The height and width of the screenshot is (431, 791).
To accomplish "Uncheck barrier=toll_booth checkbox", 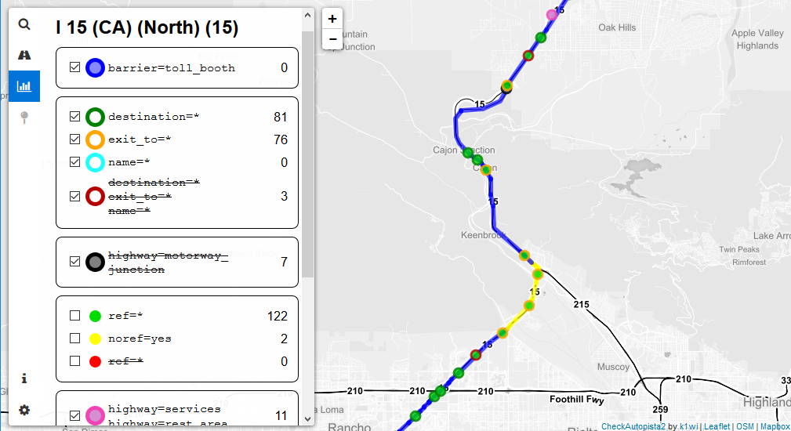I will [x=74, y=67].
